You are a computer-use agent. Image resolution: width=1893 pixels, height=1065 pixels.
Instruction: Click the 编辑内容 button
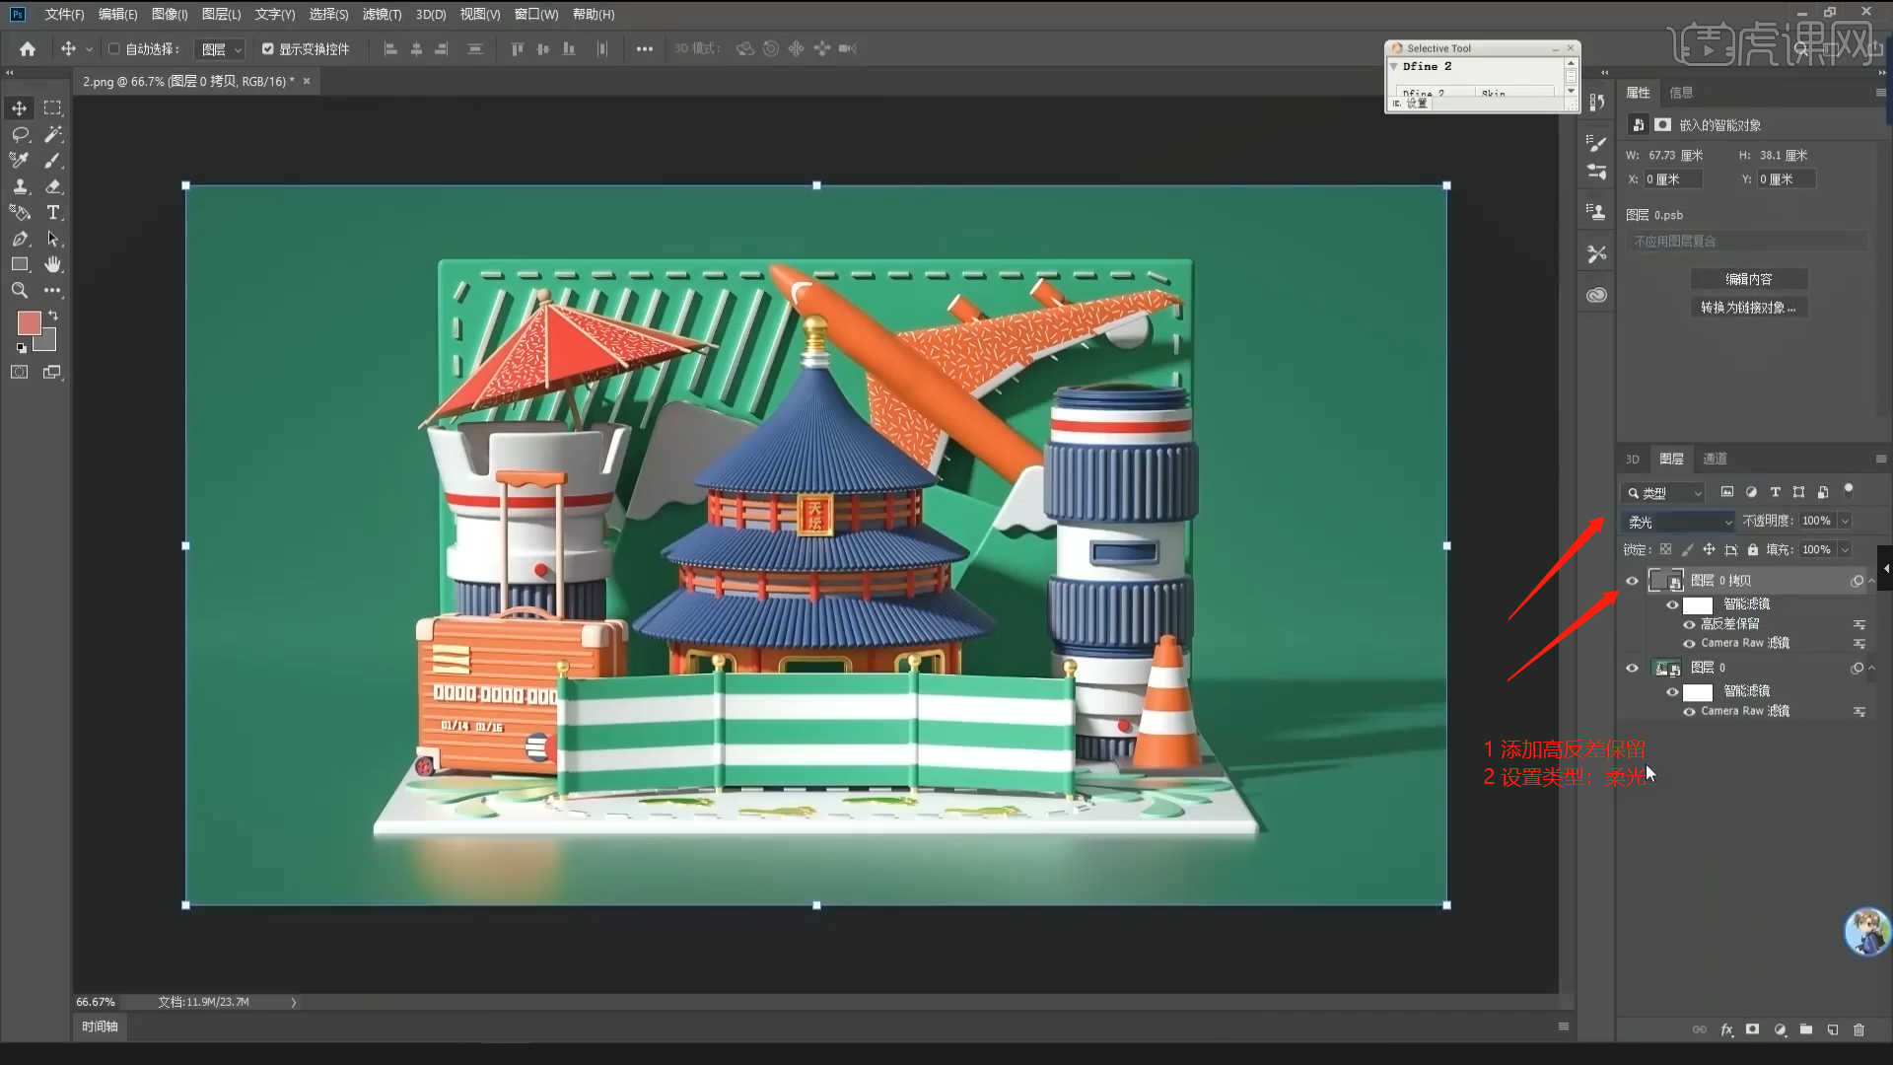(1748, 279)
